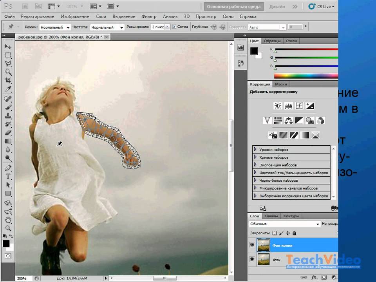The width and height of the screenshot is (376, 282).
Task: Open the Фильтр menu
Action: click(149, 16)
